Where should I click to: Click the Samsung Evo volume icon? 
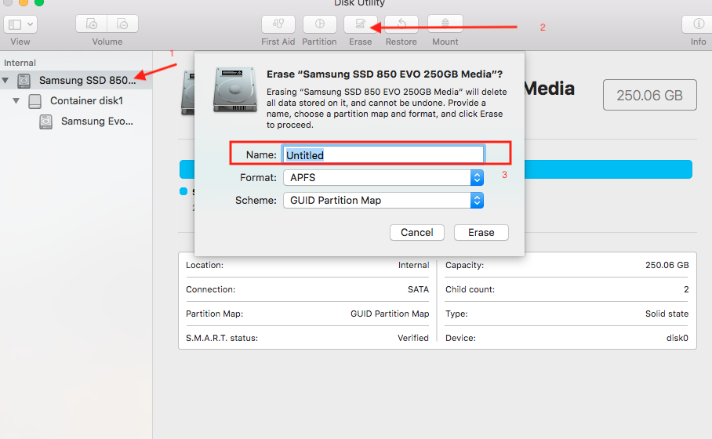45,122
